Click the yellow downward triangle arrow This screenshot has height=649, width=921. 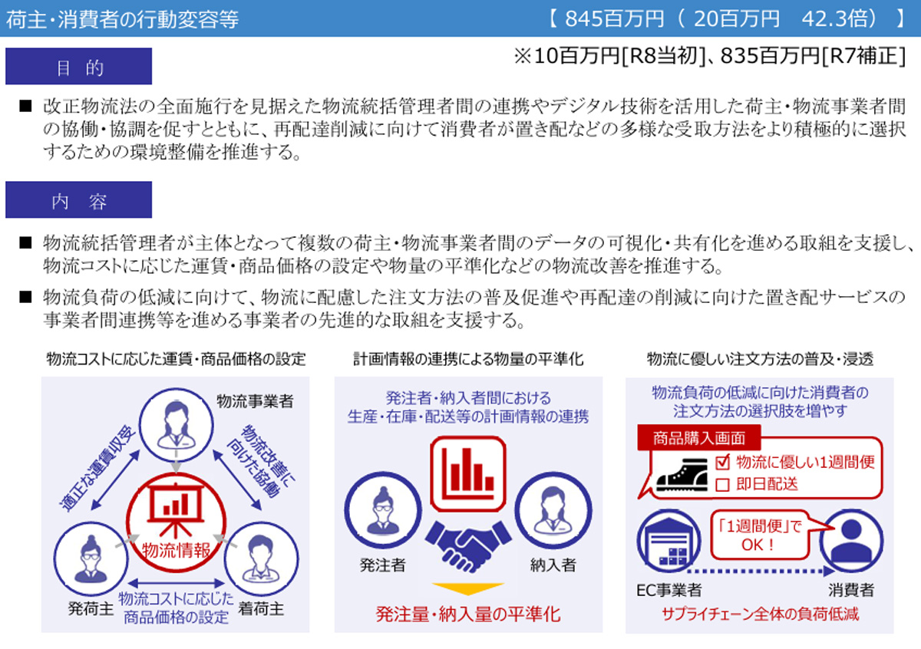(467, 588)
